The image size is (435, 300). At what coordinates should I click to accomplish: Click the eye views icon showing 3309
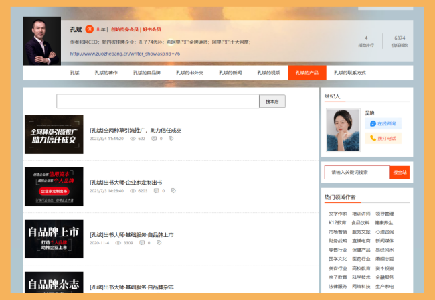(118, 243)
